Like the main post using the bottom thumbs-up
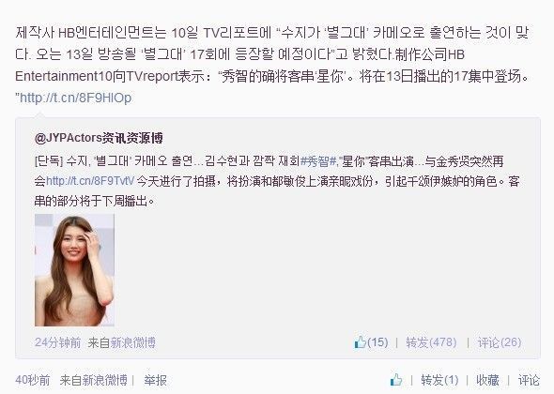The height and width of the screenshot is (394, 554). pyautogui.click(x=396, y=380)
